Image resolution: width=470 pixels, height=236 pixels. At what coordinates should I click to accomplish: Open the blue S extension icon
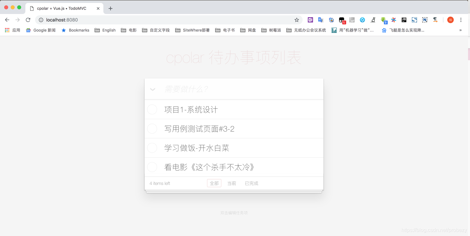pyautogui.click(x=414, y=20)
